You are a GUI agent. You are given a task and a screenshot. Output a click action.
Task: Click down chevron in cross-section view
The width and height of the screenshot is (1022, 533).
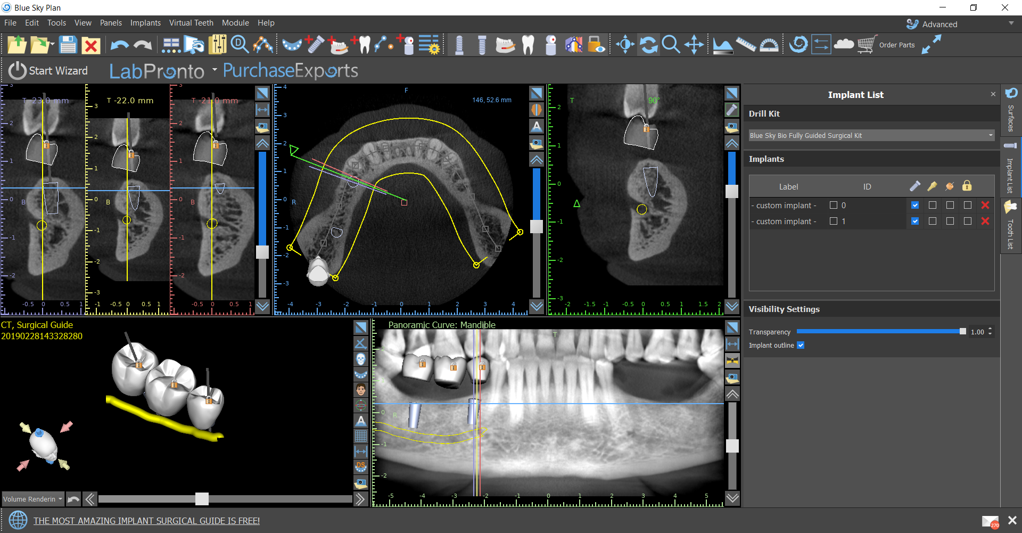point(262,306)
